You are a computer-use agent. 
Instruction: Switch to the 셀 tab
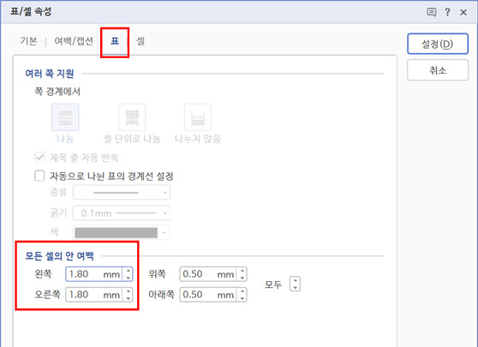tap(140, 41)
